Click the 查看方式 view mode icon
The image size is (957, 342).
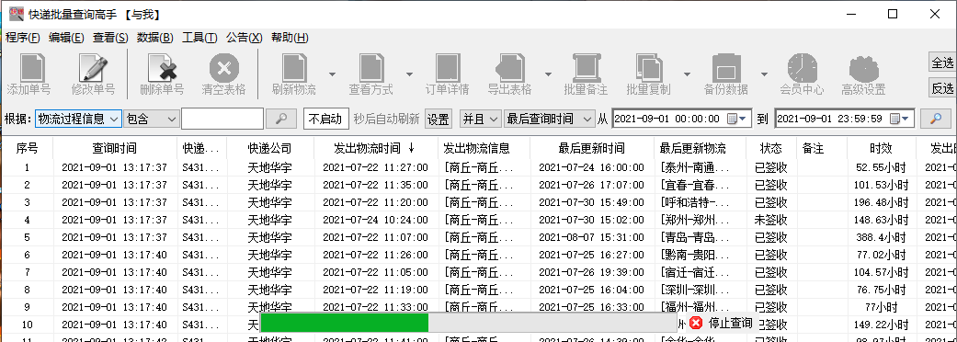pos(371,68)
